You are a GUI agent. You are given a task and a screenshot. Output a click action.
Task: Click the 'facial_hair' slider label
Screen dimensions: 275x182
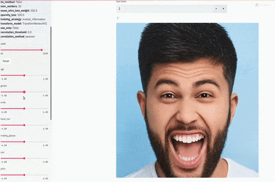click(5, 119)
